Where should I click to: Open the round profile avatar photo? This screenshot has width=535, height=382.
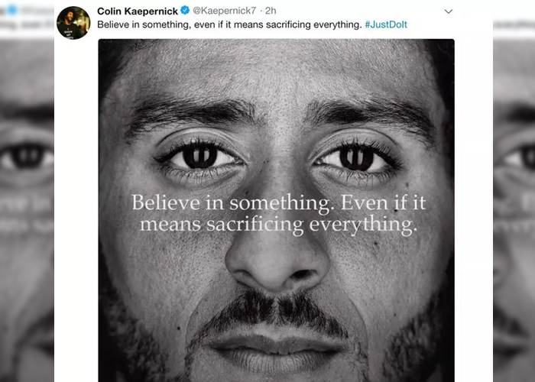(73, 23)
